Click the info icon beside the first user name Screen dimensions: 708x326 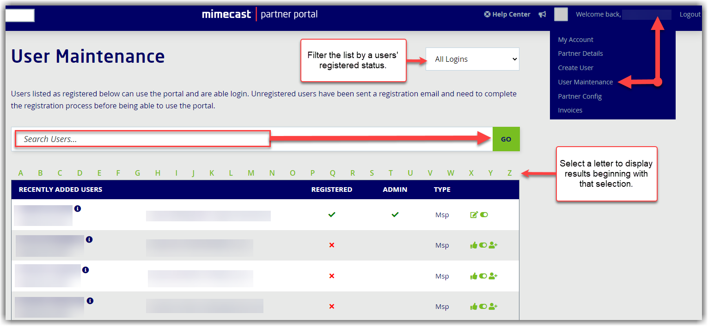tap(78, 209)
